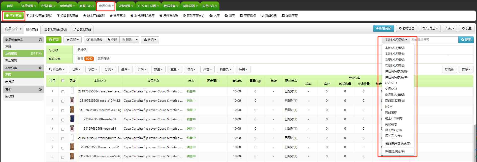The height and width of the screenshot is (162, 477).
Task: Click the 双击批量搜索 search input field
Action: pyautogui.click(x=434, y=40)
